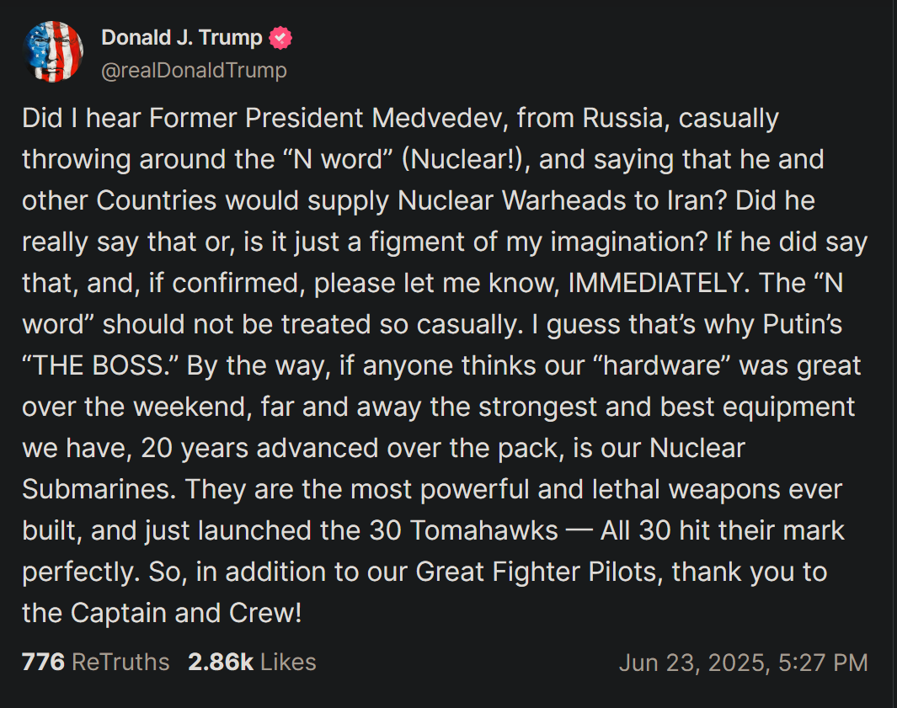Click the first line of the post text
Image resolution: width=897 pixels, height=708 pixels.
400,119
